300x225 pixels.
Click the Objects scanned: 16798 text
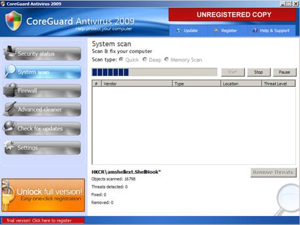click(113, 179)
